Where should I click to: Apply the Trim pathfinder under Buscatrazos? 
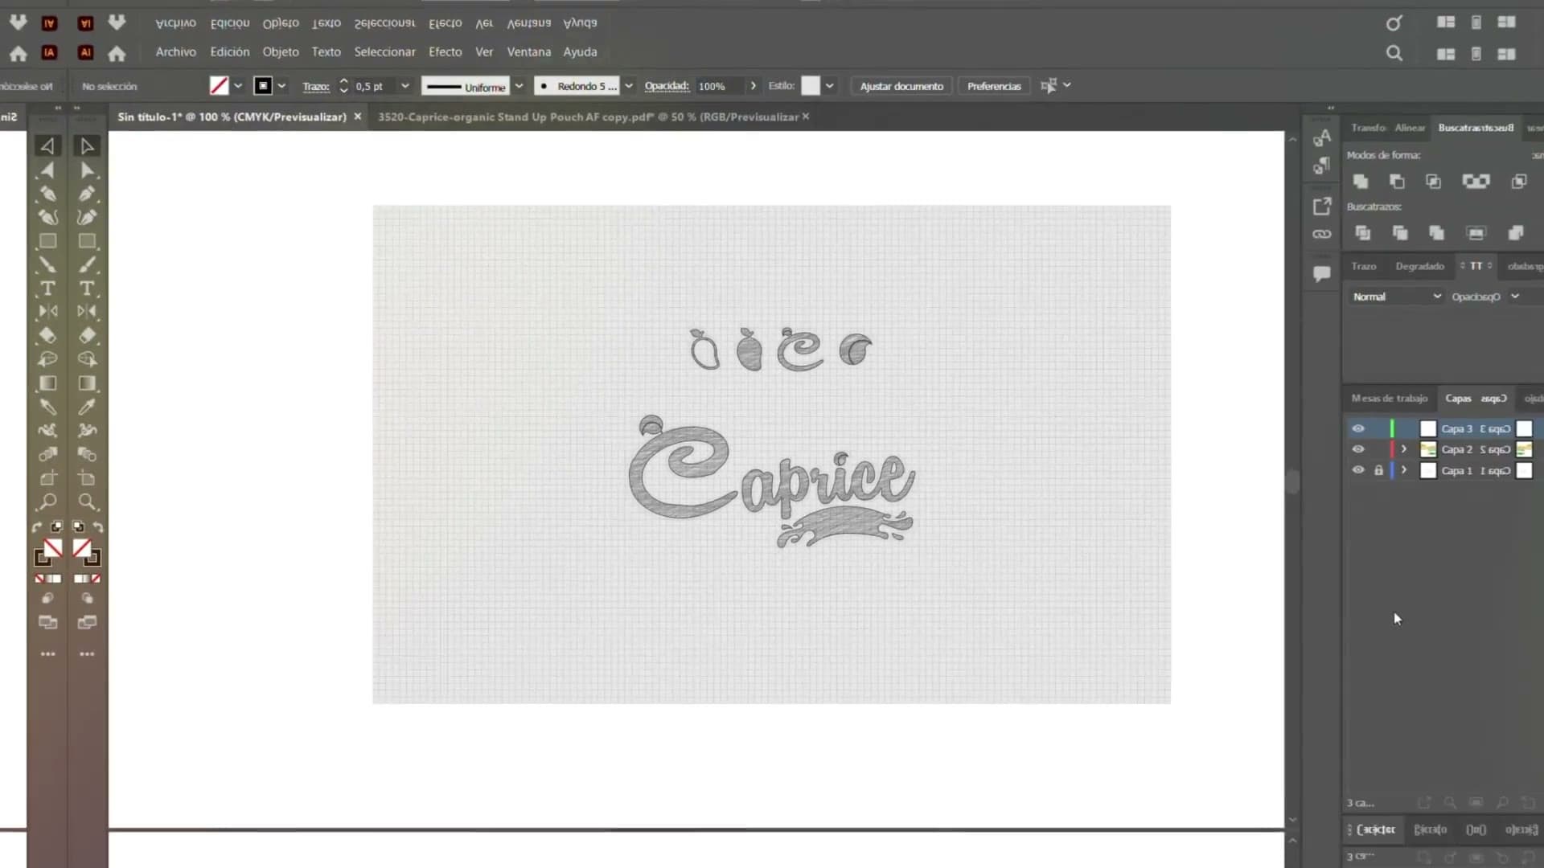1399,233
